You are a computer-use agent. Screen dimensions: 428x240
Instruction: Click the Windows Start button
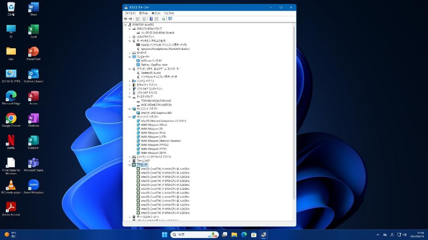165,234
